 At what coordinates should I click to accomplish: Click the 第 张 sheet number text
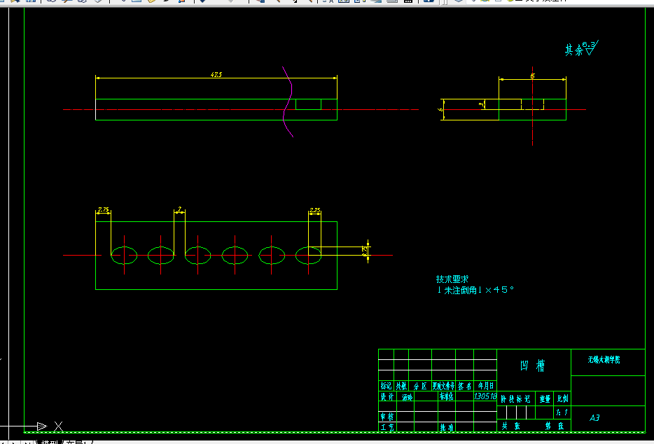click(x=555, y=426)
